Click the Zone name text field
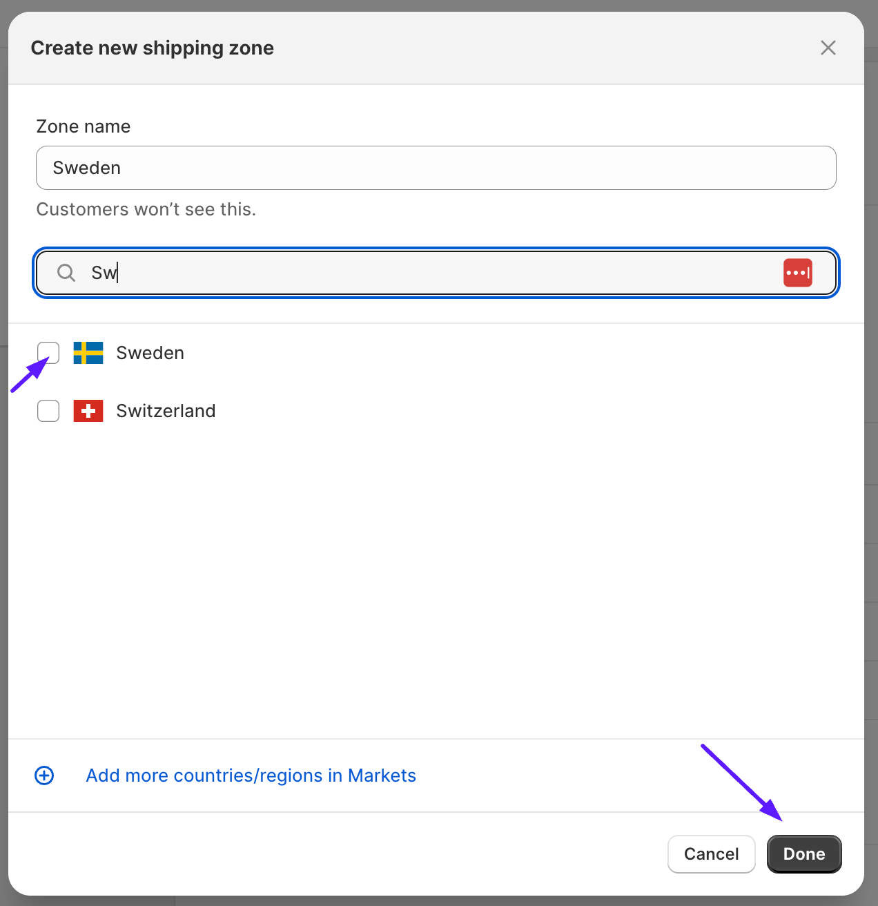Viewport: 878px width, 906px height. [436, 167]
